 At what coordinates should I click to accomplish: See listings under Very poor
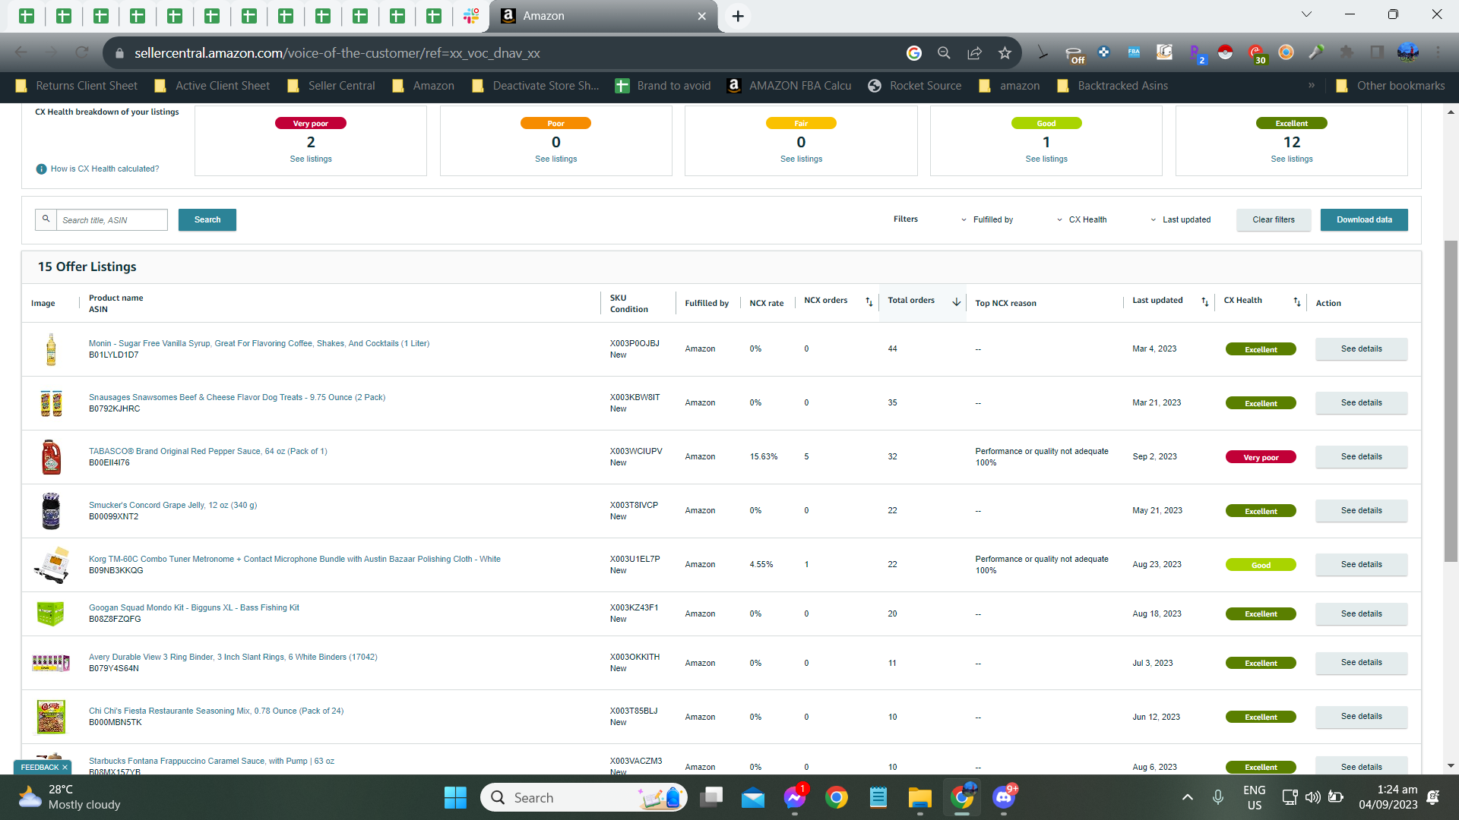[x=311, y=159]
